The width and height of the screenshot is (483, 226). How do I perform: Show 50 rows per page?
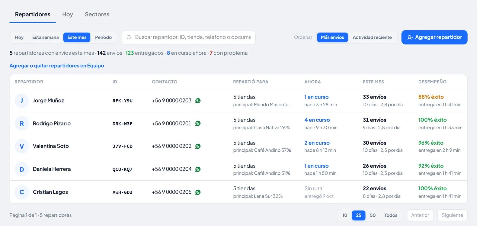[373, 215]
